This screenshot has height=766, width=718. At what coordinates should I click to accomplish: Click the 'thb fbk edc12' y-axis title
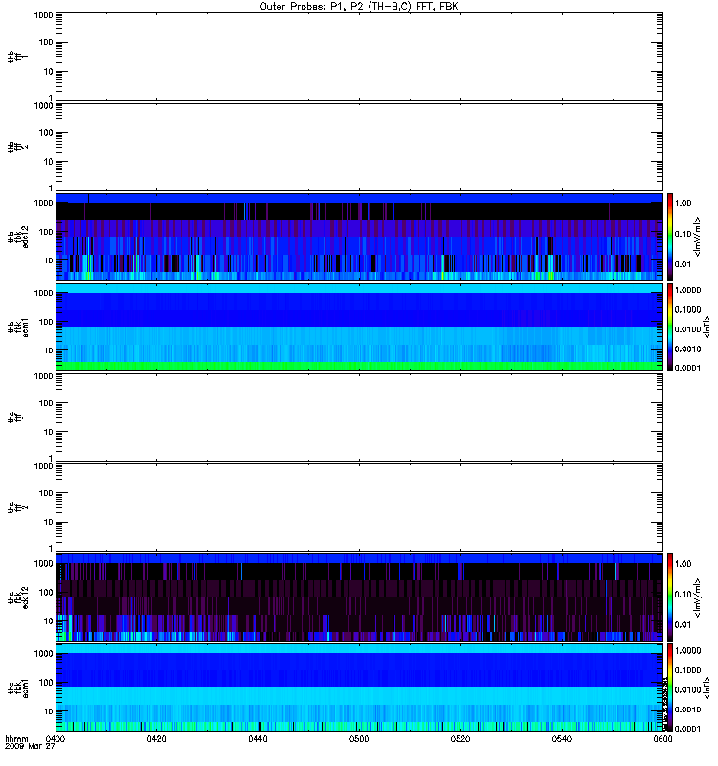tap(18, 237)
